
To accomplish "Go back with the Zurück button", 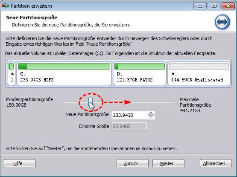I will point(132,163).
